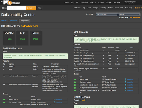Switch to the DMARC tab

point(4,21)
